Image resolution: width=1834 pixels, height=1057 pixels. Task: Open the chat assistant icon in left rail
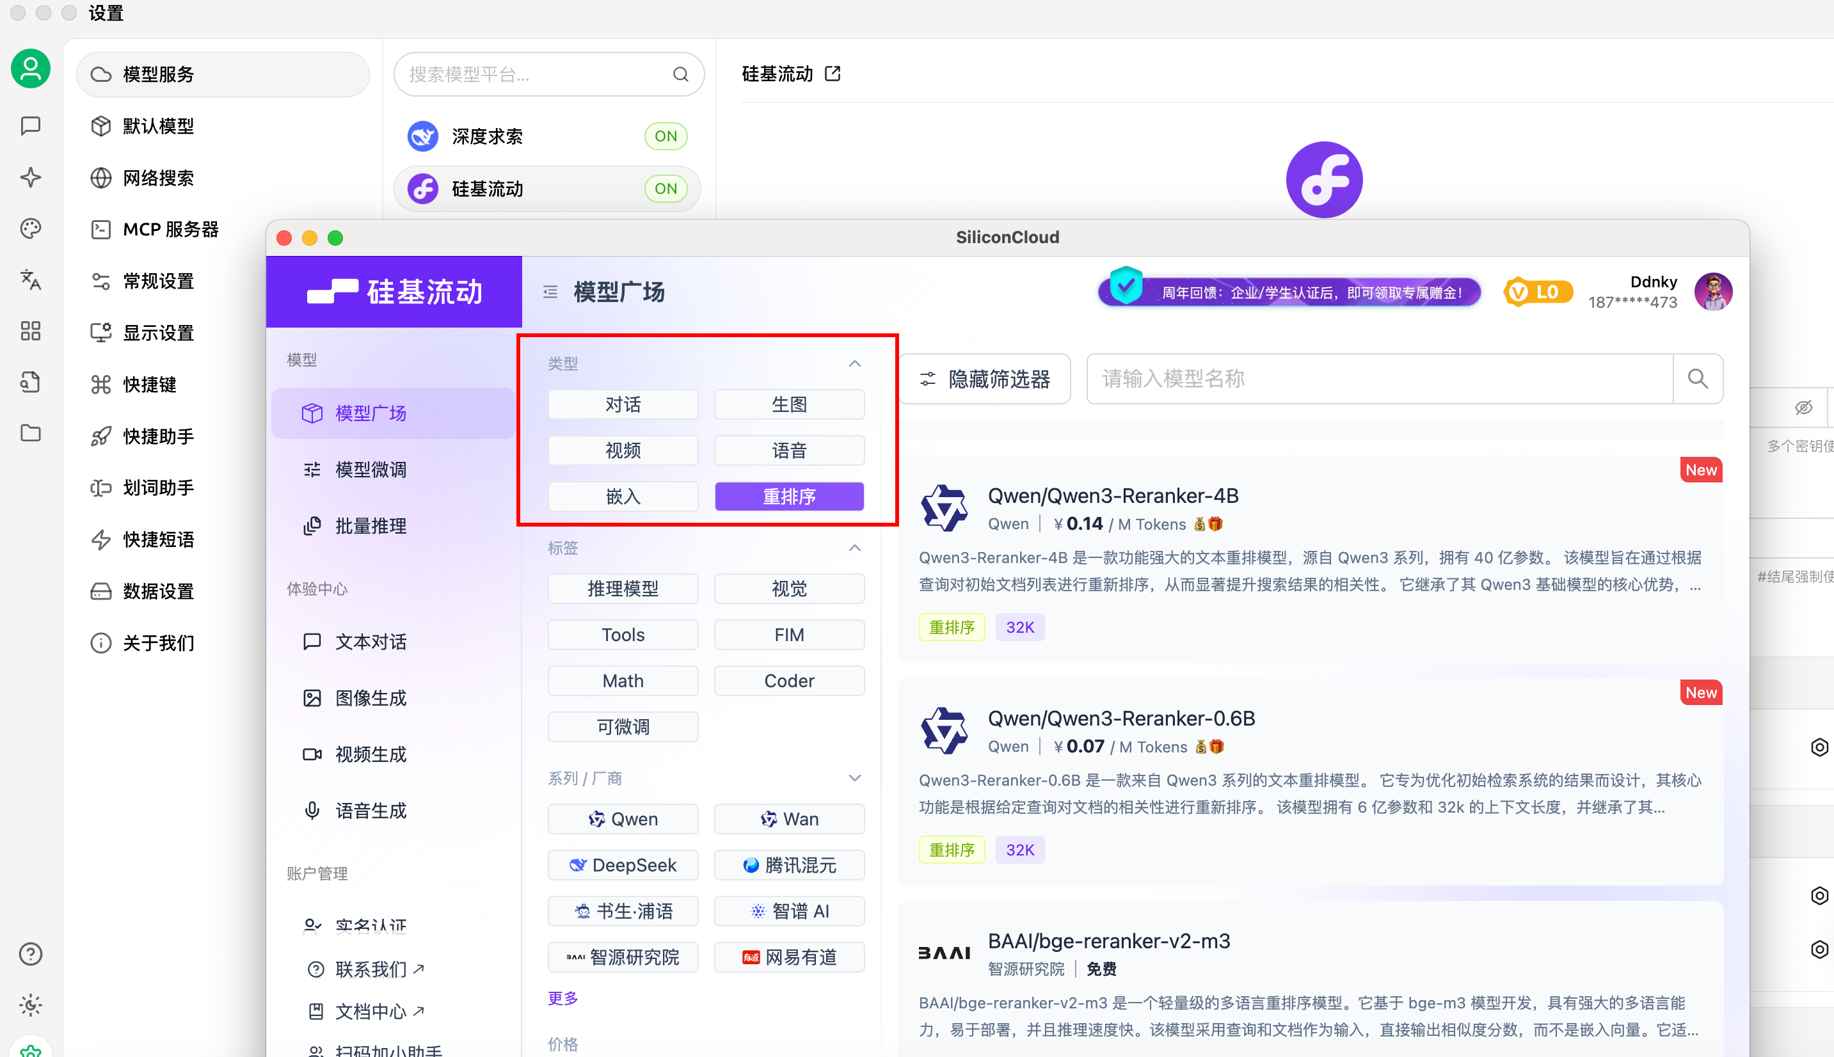point(31,125)
